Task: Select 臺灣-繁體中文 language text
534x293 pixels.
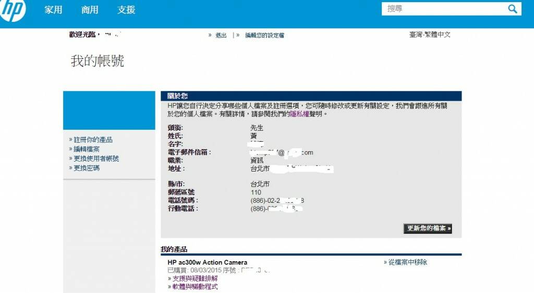Action: point(430,34)
